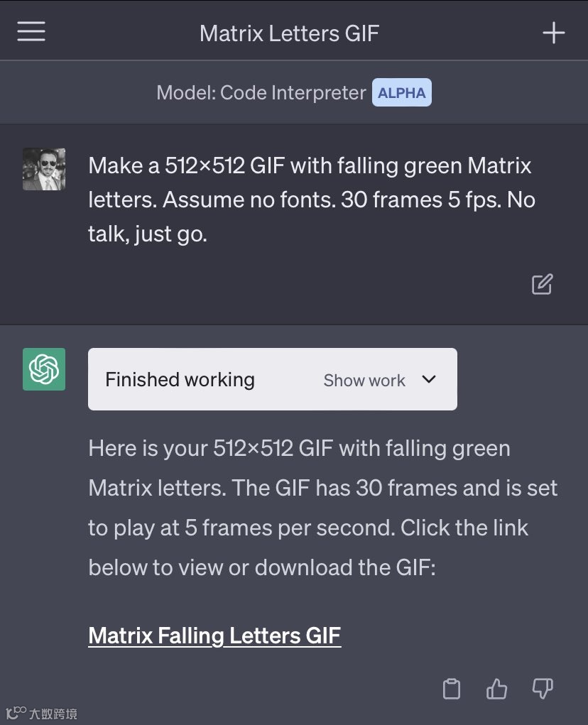This screenshot has height=725, width=588.
Task: Like the response with thumbs up
Action: click(496, 689)
